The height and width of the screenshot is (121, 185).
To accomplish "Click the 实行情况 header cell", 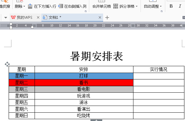I will [x=159, y=69].
